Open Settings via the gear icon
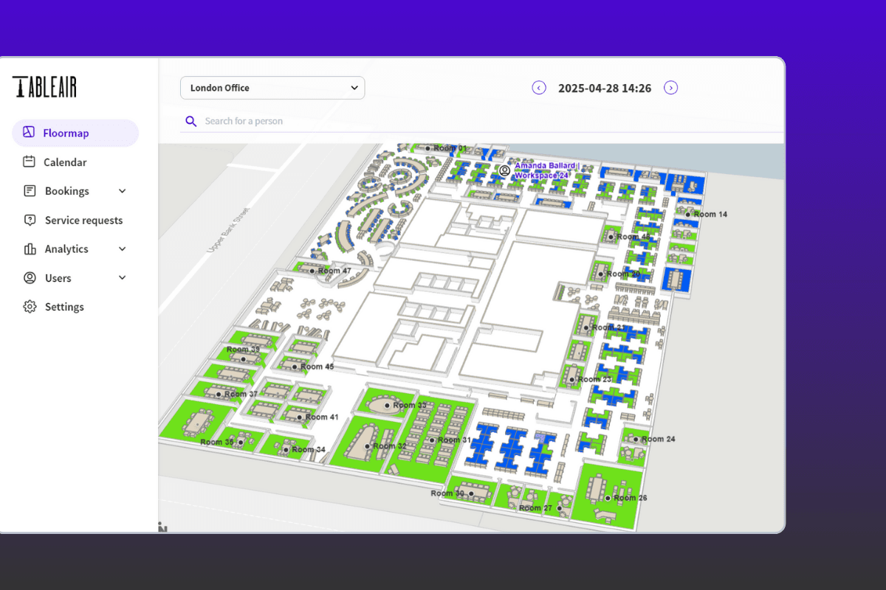Viewport: 886px width, 590px height. pyautogui.click(x=29, y=306)
